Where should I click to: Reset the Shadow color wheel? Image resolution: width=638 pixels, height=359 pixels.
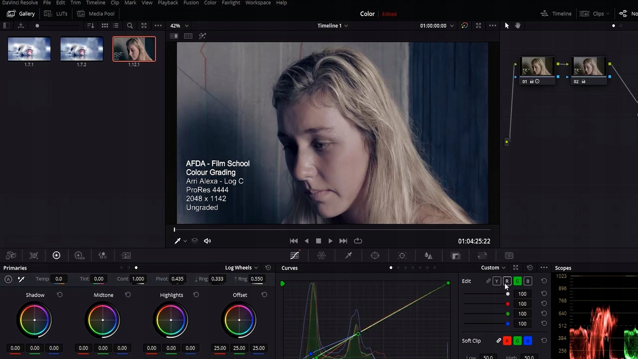pos(60,295)
